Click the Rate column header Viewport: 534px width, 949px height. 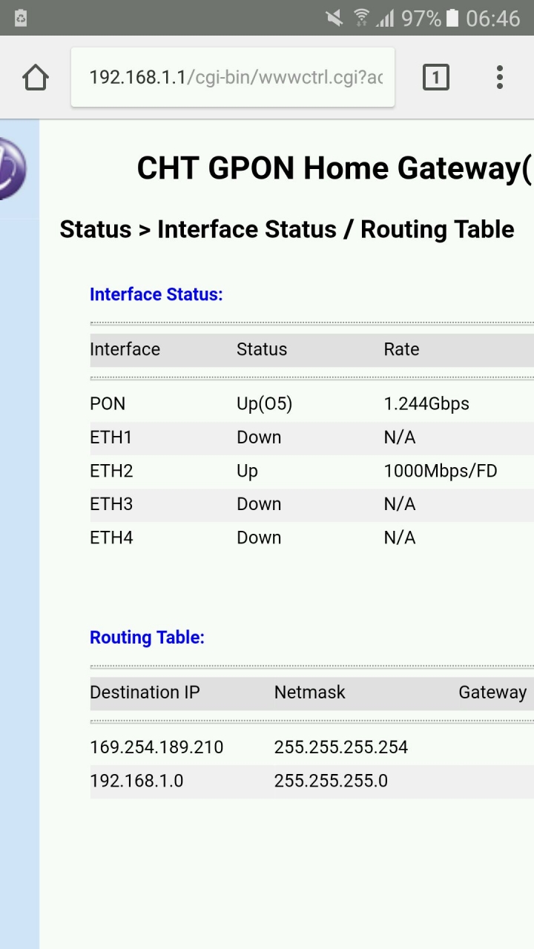[401, 349]
